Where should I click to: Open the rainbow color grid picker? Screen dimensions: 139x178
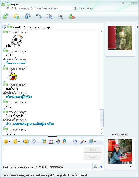[x=51, y=141]
